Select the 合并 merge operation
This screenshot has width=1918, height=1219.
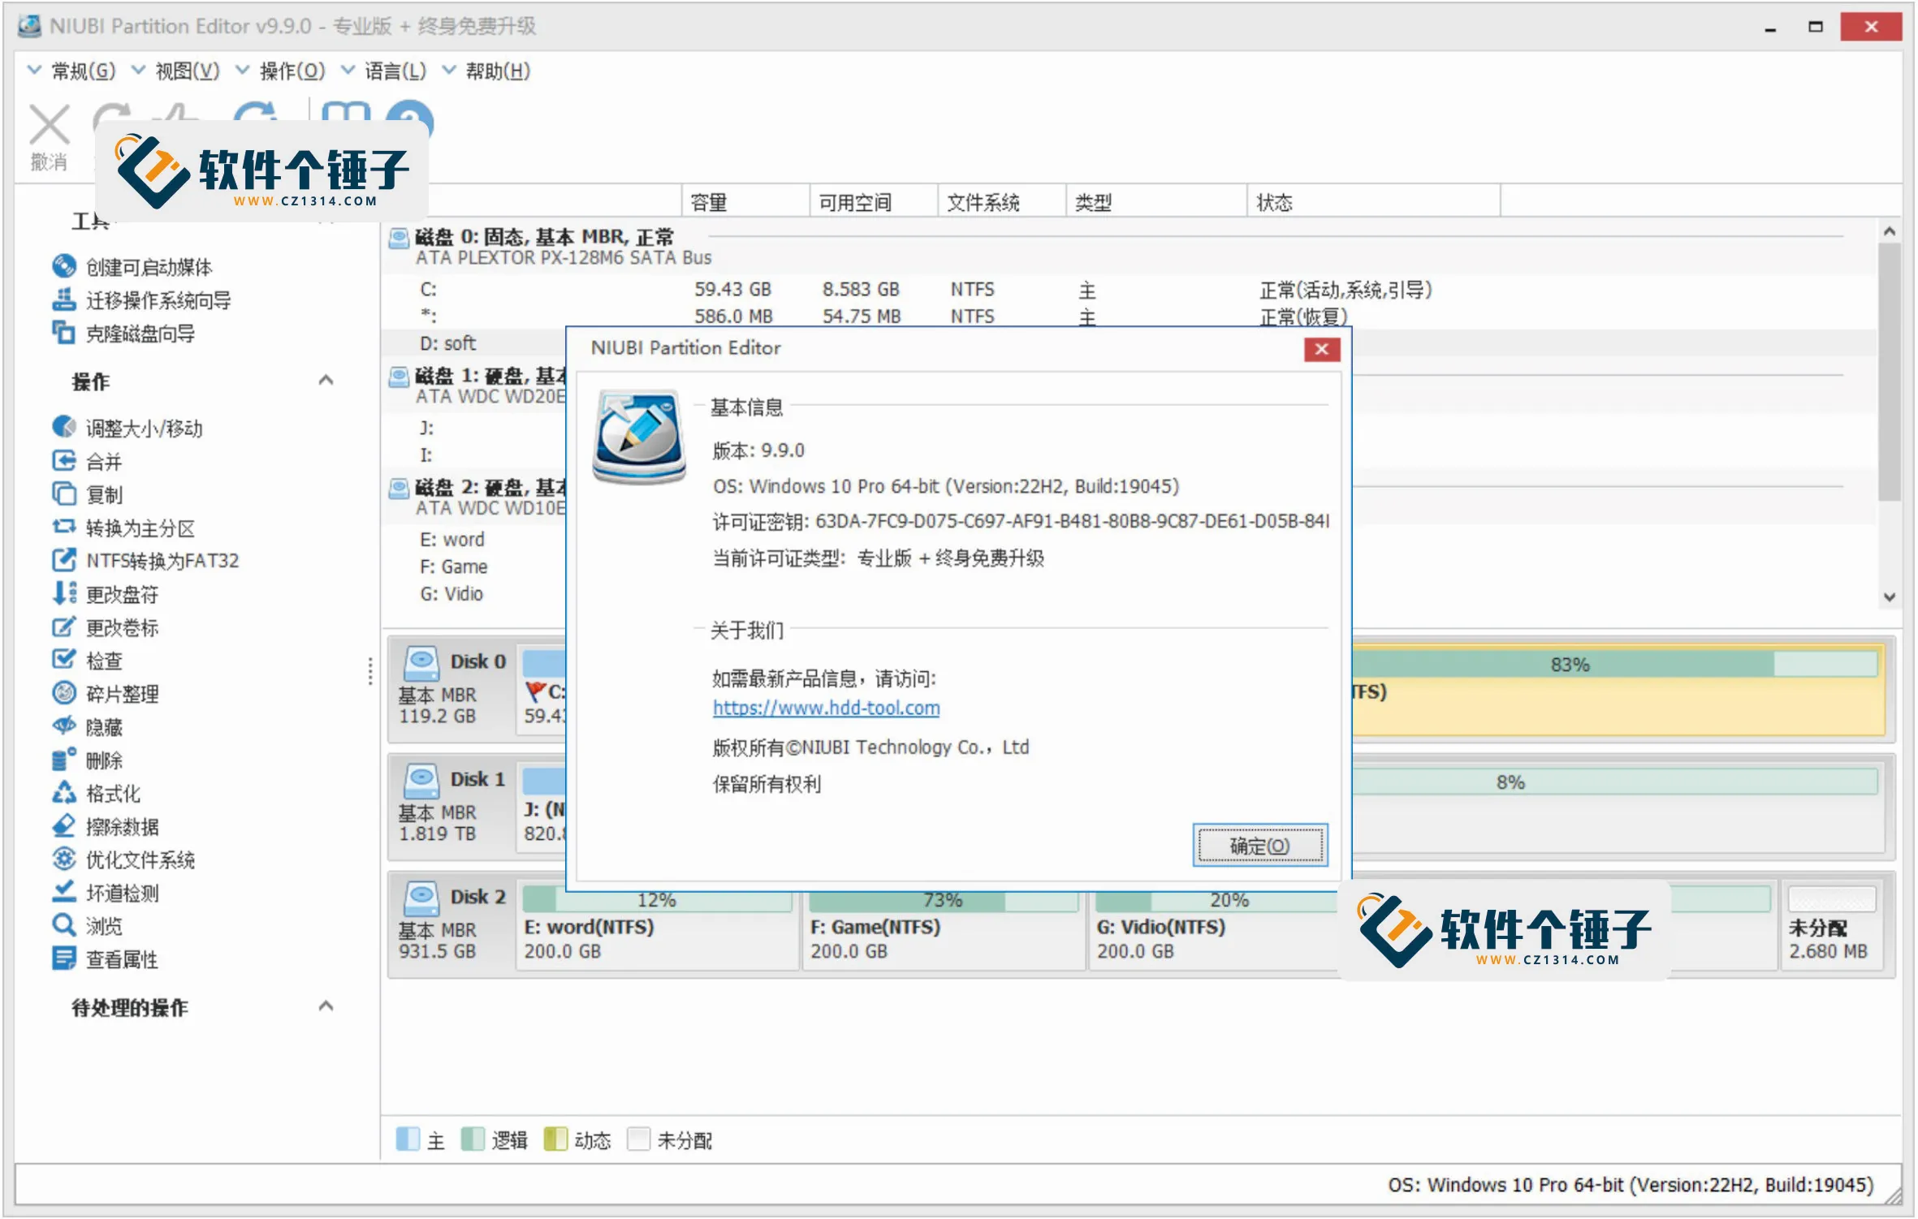point(87,461)
